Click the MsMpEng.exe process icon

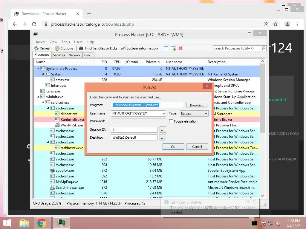click(52, 182)
